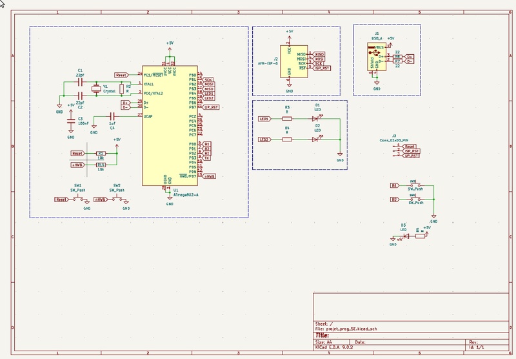
Task: Click the nHWB label next to R15
Action: point(77,165)
